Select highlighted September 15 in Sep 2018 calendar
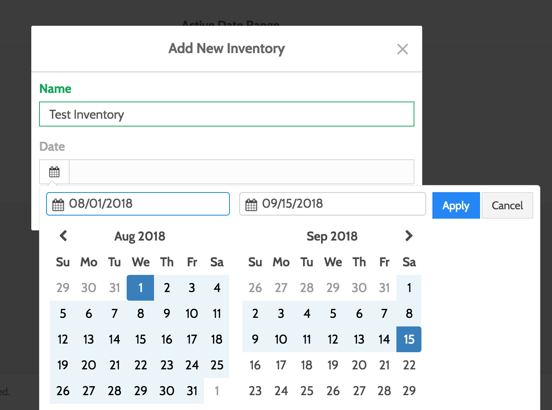This screenshot has width=552, height=410. point(409,339)
